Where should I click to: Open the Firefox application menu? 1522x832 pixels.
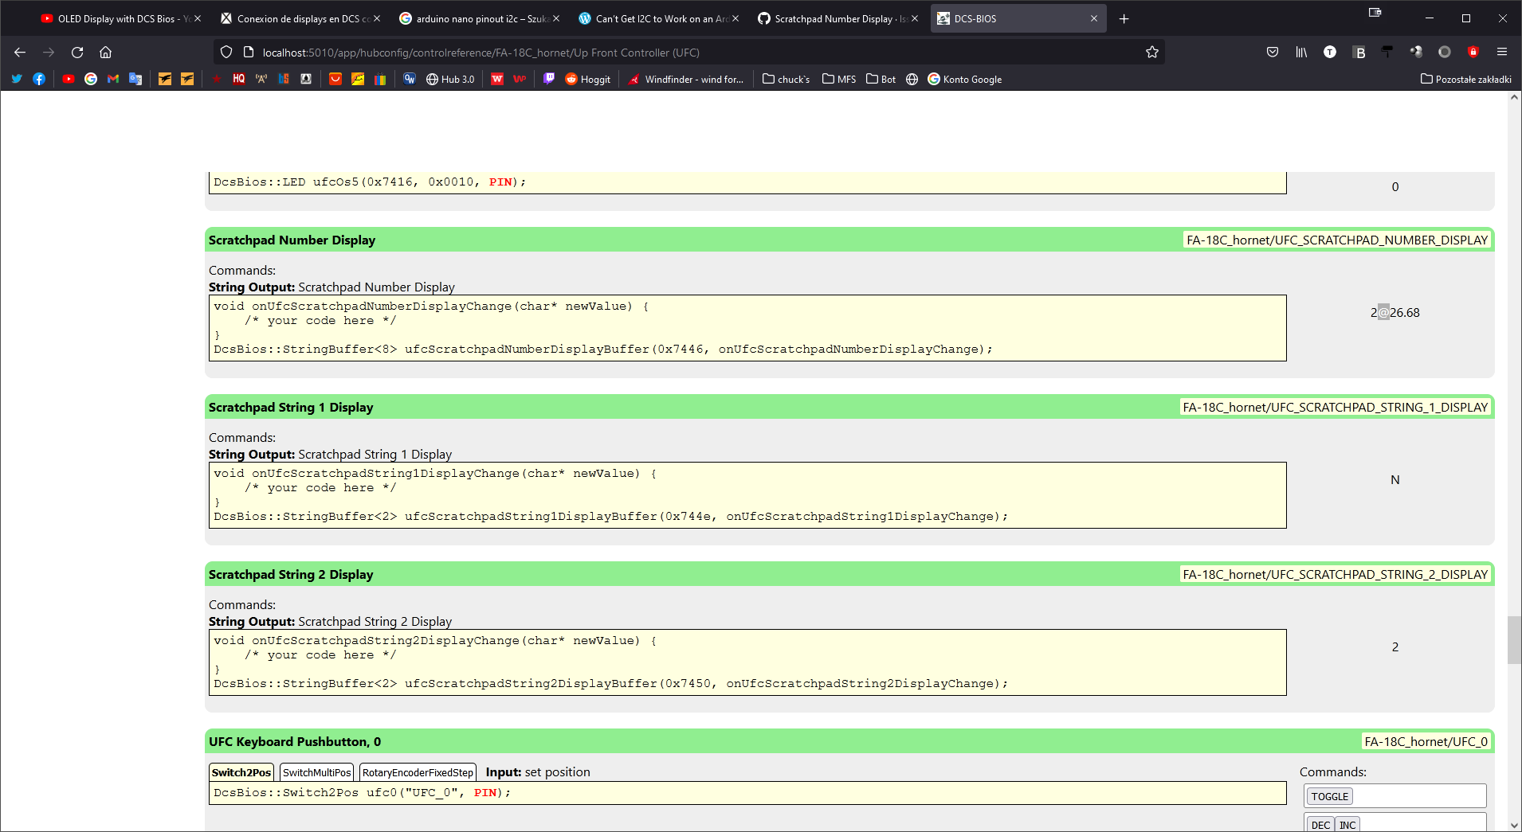(x=1503, y=52)
